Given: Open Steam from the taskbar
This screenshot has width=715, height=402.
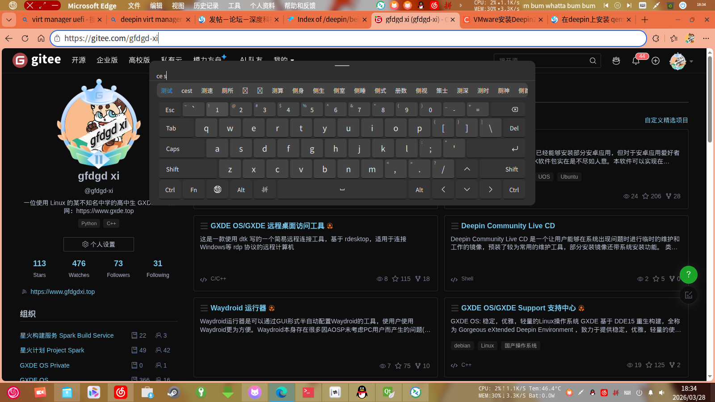Looking at the screenshot, I should point(174,392).
